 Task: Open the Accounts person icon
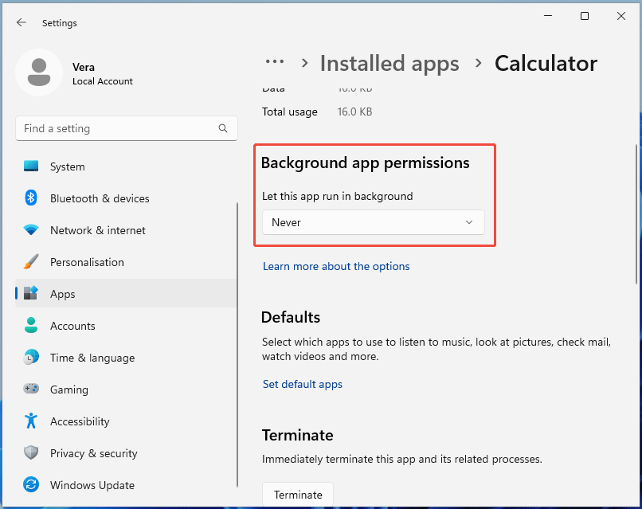click(x=31, y=326)
